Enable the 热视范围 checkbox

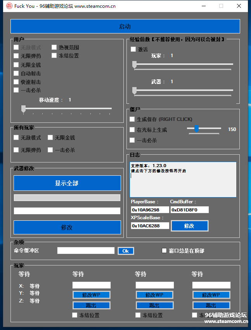[x=54, y=47]
